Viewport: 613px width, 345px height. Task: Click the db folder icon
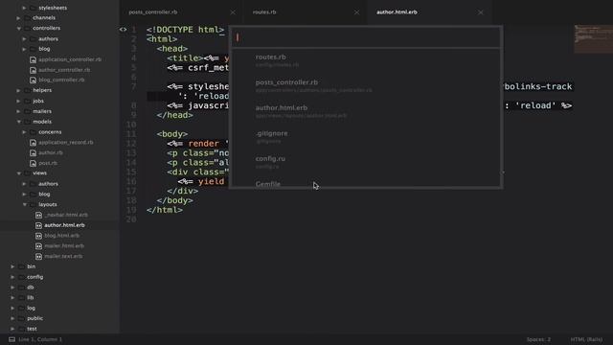(x=21, y=287)
